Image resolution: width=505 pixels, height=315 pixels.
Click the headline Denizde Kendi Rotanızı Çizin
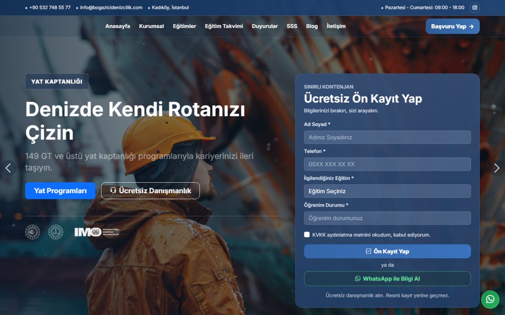point(135,121)
